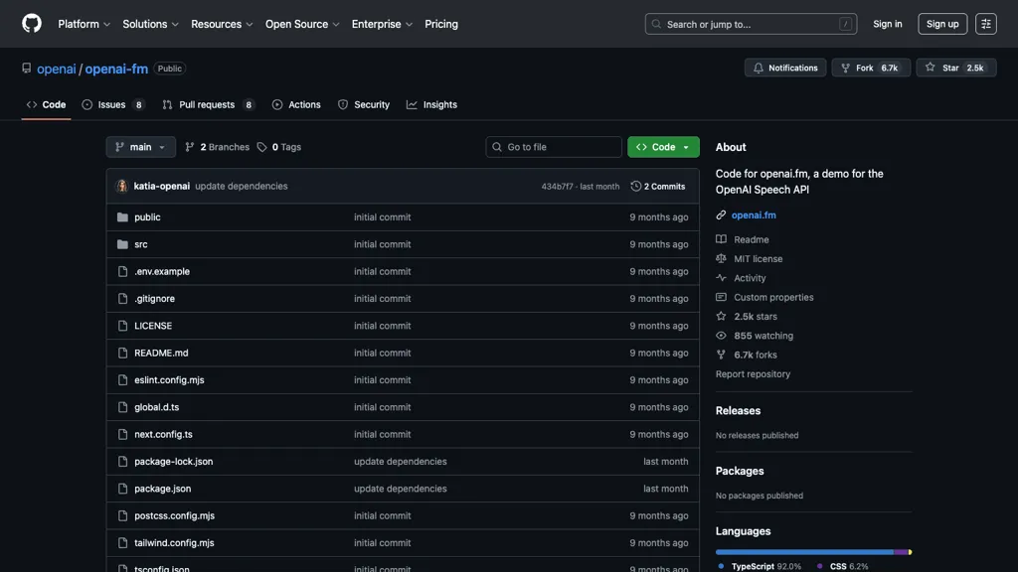1018x572 pixels.
Task: Switch to the Insights tab
Action: (x=431, y=104)
